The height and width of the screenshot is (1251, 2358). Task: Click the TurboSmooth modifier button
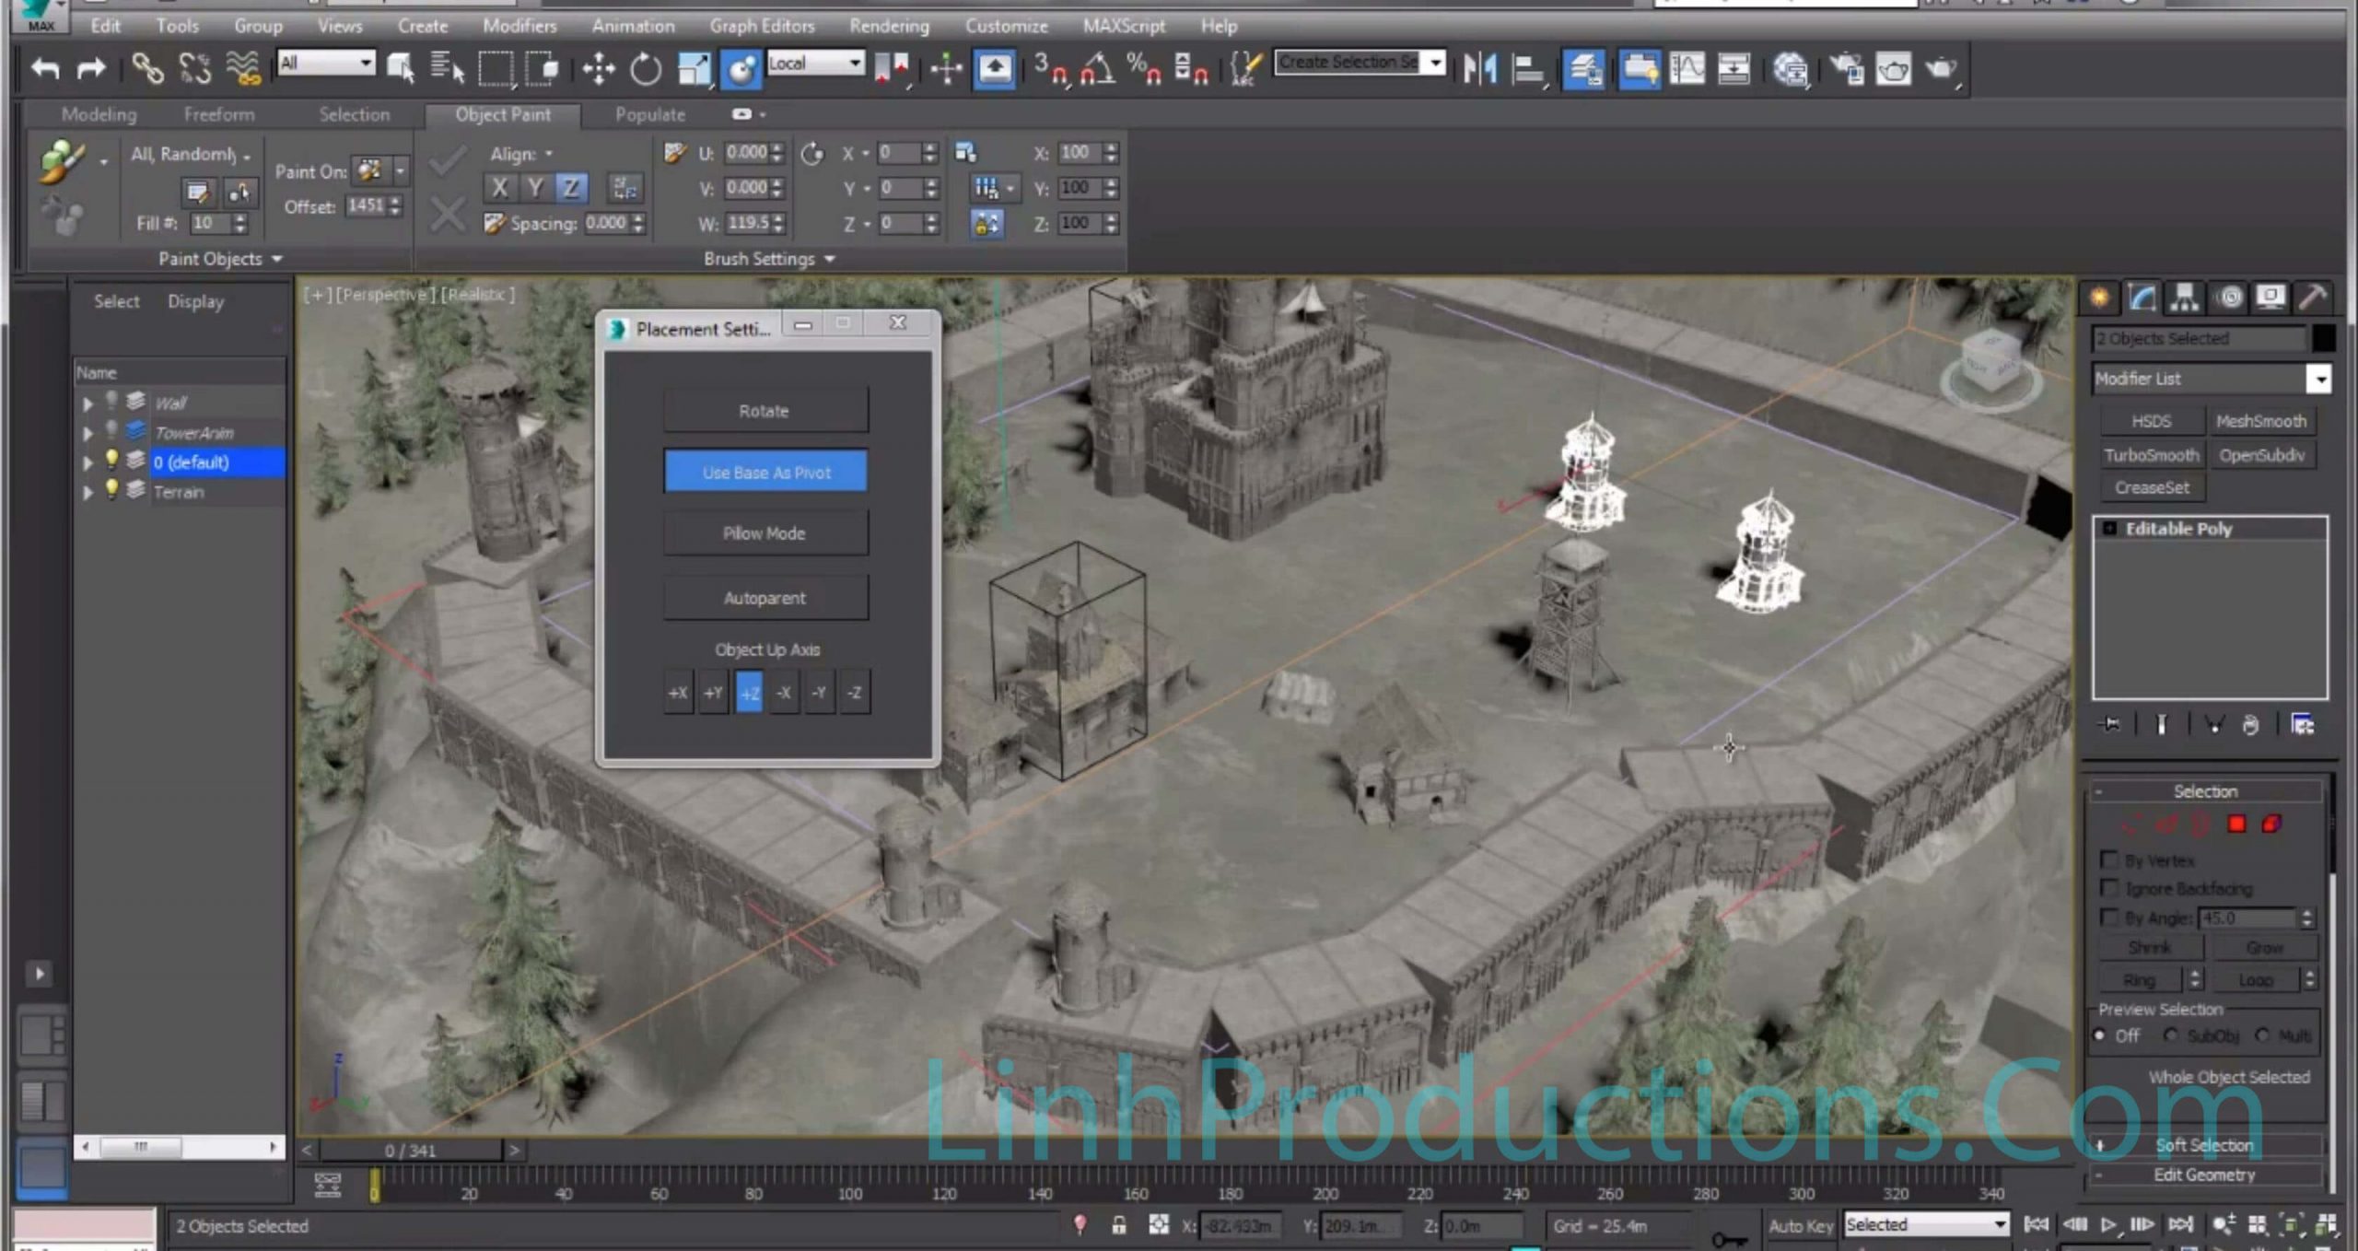(x=2152, y=455)
